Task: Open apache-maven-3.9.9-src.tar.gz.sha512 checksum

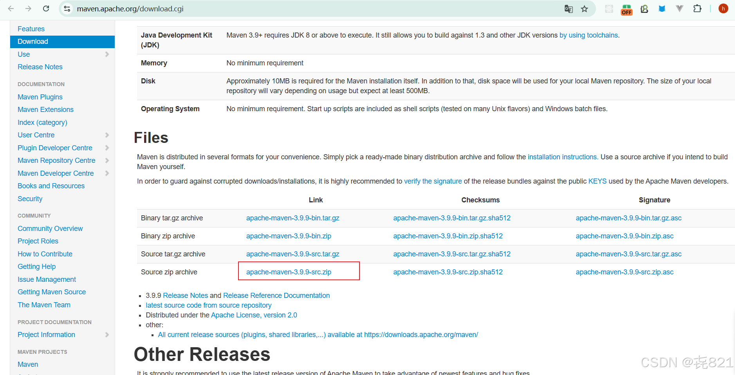Action: point(452,254)
